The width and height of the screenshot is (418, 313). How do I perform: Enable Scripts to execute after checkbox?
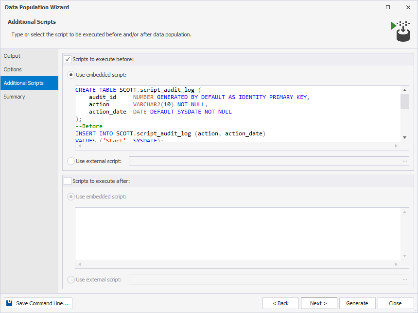click(68, 181)
